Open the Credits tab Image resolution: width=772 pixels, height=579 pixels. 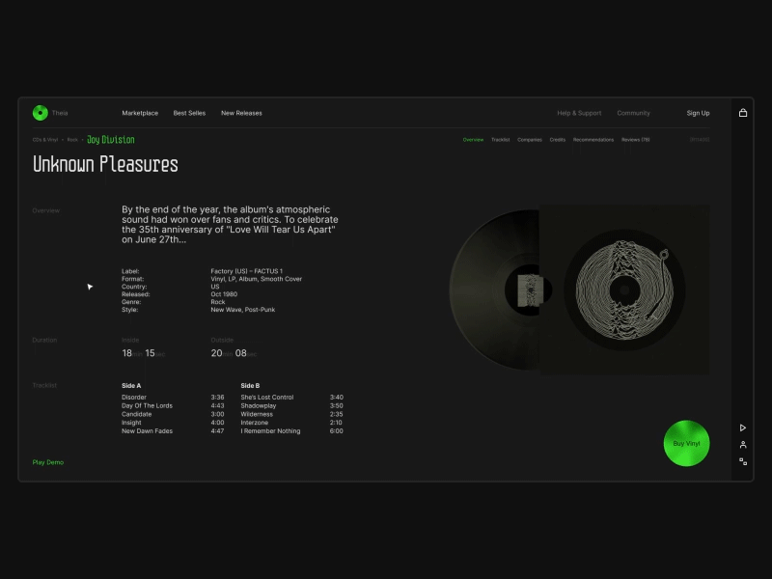click(558, 140)
